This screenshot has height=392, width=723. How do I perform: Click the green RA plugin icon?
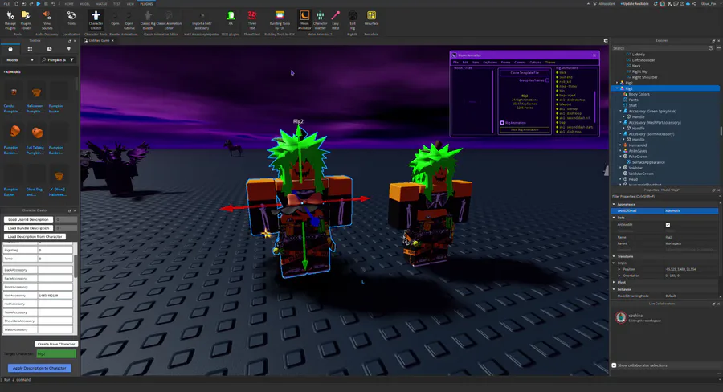point(231,18)
